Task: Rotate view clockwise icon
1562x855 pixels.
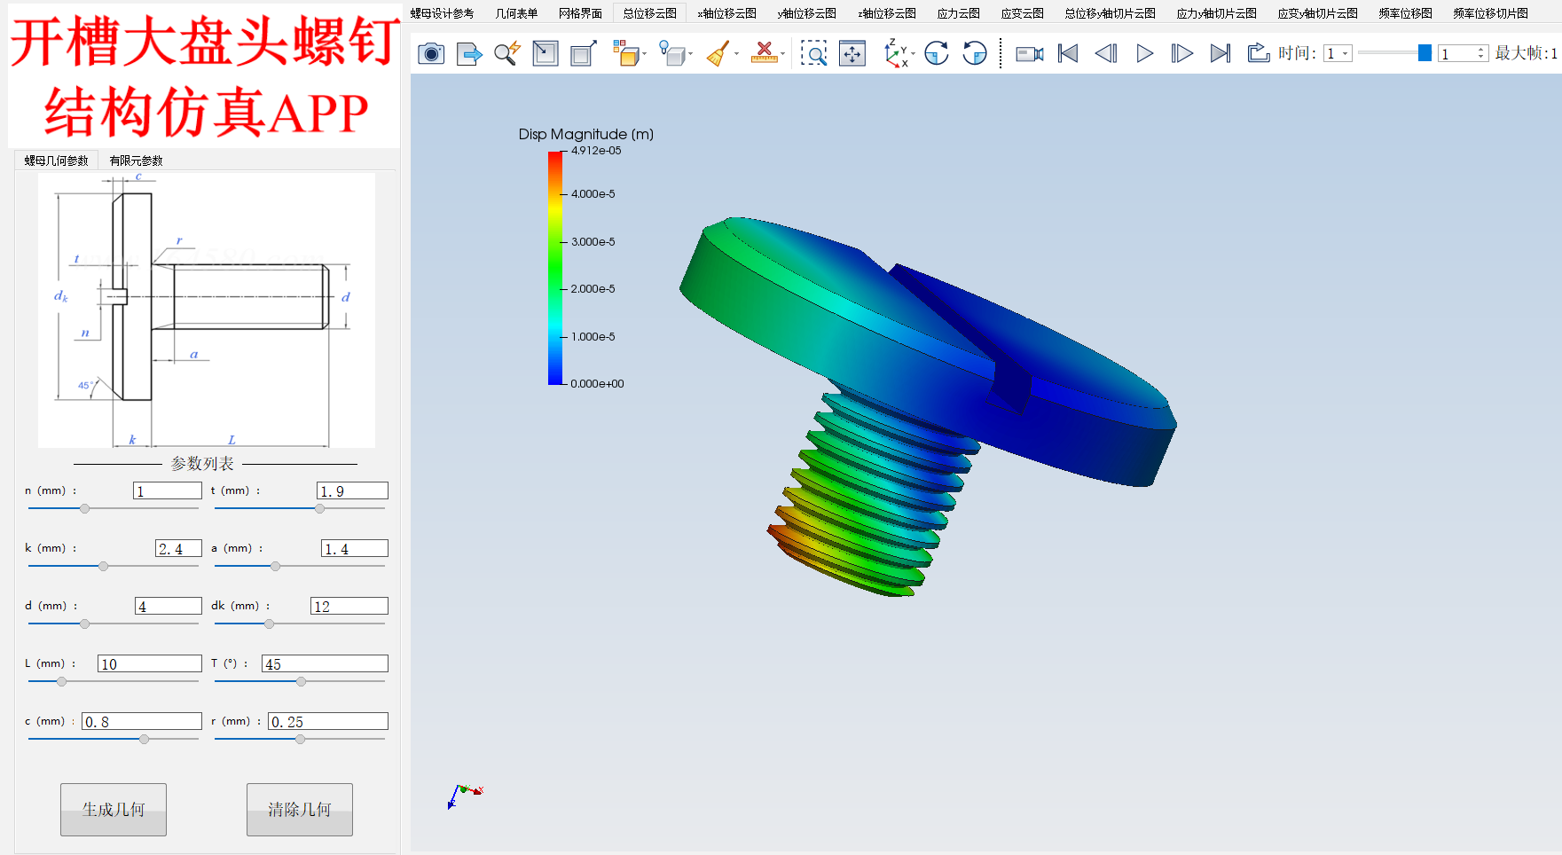Action: pyautogui.click(x=937, y=54)
